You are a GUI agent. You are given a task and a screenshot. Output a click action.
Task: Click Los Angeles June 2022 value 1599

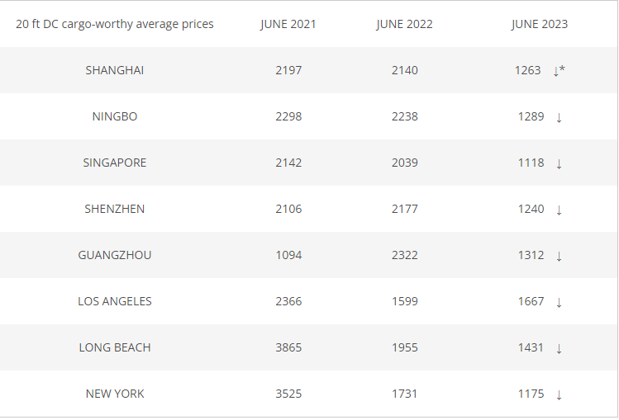point(405,301)
